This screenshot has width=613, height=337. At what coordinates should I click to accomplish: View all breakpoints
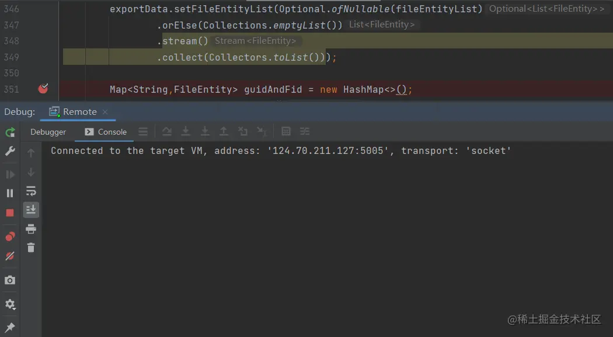pyautogui.click(x=10, y=236)
